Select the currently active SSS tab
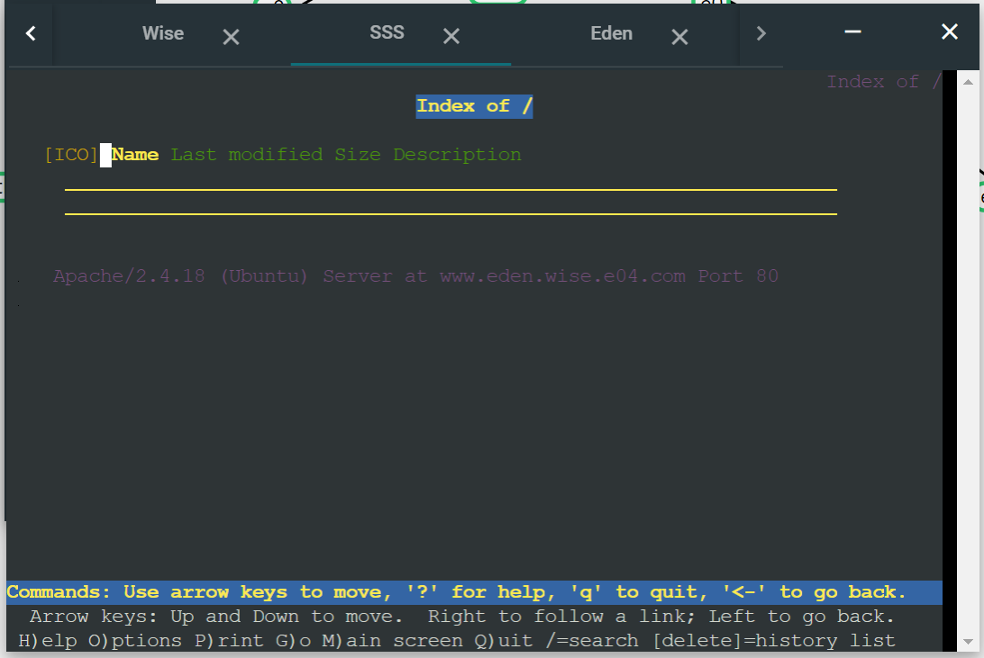 386,33
